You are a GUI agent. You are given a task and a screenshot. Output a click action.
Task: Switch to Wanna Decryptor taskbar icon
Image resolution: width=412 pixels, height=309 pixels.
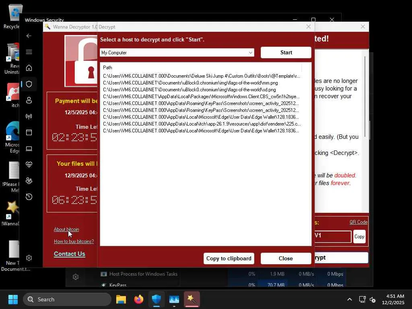coord(192,299)
